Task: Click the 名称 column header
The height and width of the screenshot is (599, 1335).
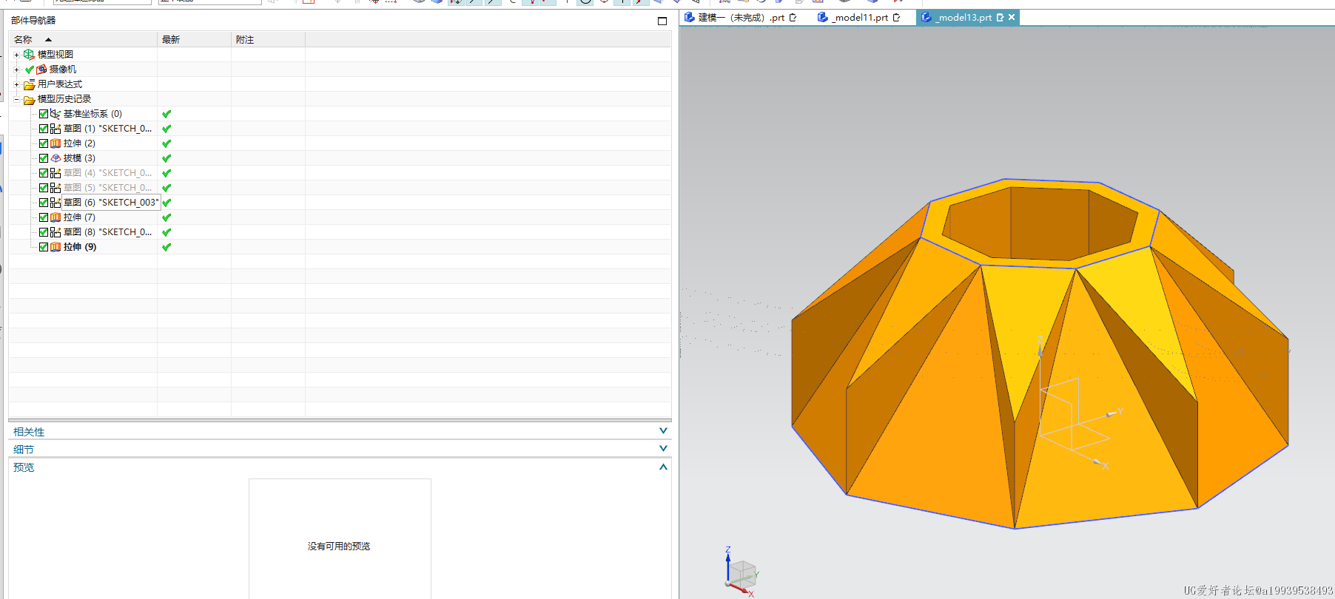Action: click(83, 40)
